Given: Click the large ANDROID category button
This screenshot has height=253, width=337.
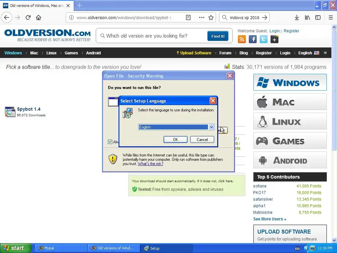Looking at the screenshot, I should click(x=290, y=160).
